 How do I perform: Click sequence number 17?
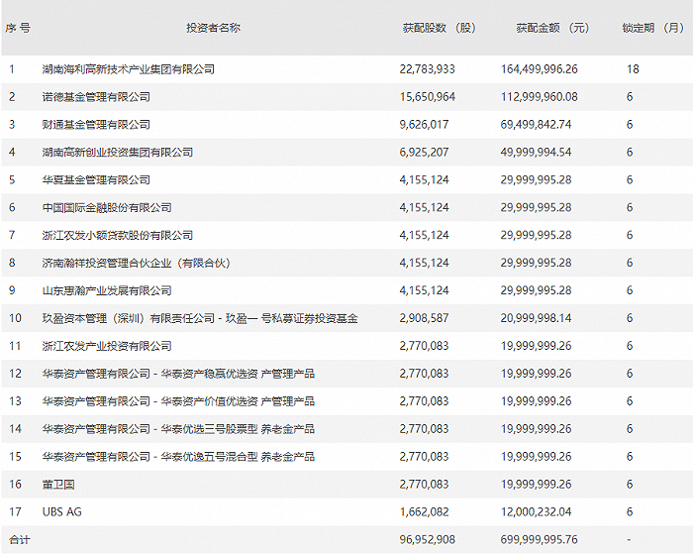click(15, 511)
